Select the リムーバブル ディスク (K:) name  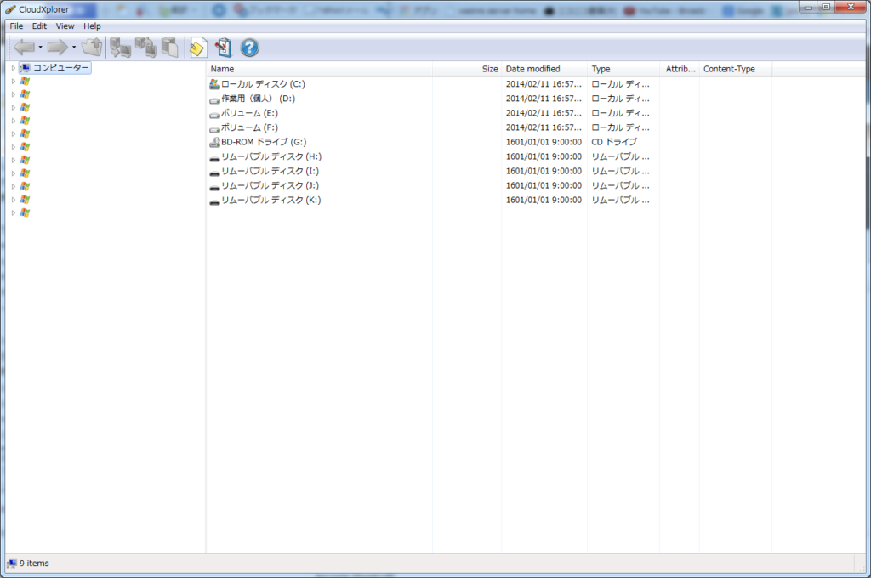[271, 200]
